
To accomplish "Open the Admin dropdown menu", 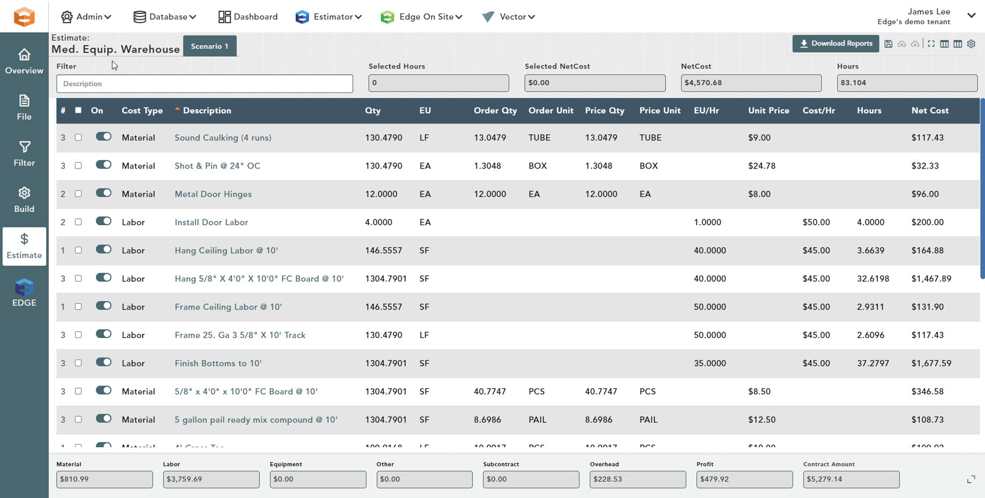I will pos(86,17).
